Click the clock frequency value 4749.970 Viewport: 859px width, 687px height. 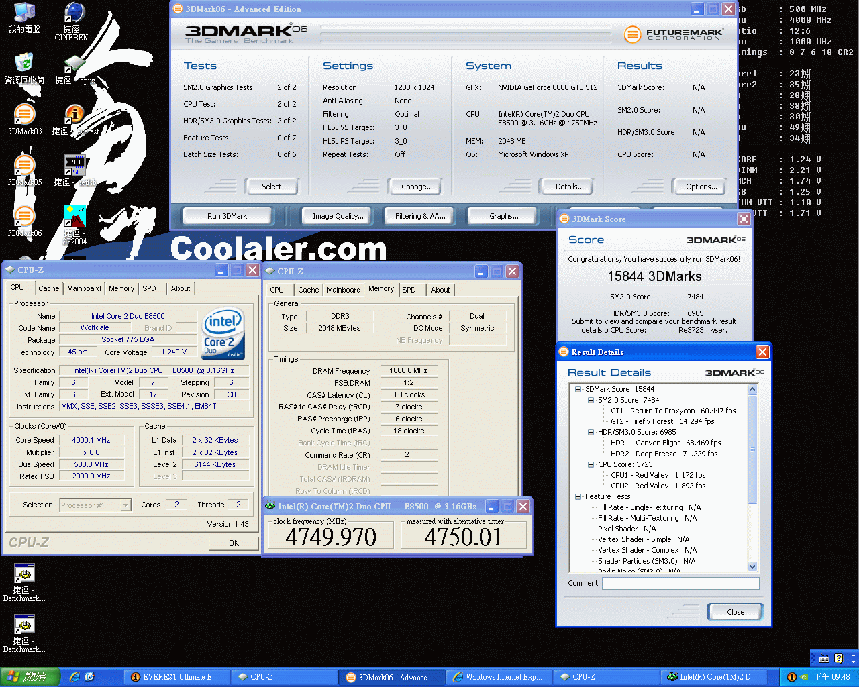pos(331,537)
